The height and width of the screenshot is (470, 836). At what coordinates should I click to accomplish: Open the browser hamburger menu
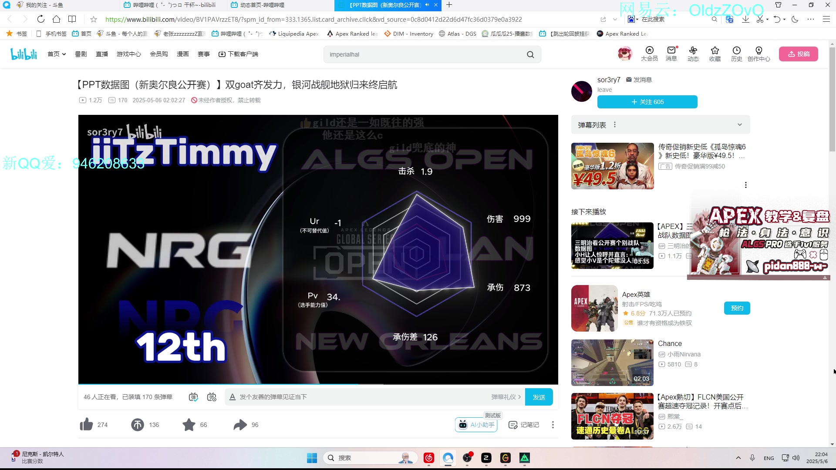coord(826,19)
